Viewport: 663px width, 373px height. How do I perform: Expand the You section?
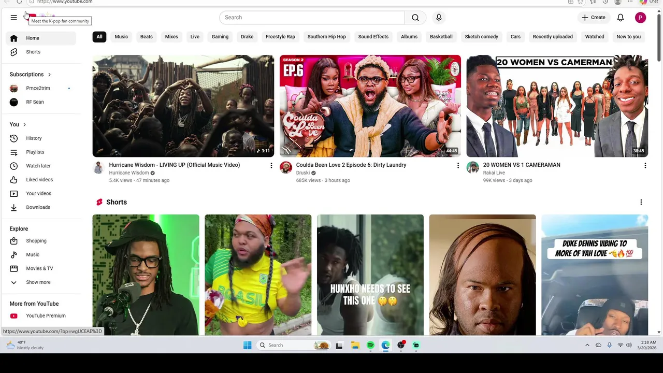(x=18, y=124)
